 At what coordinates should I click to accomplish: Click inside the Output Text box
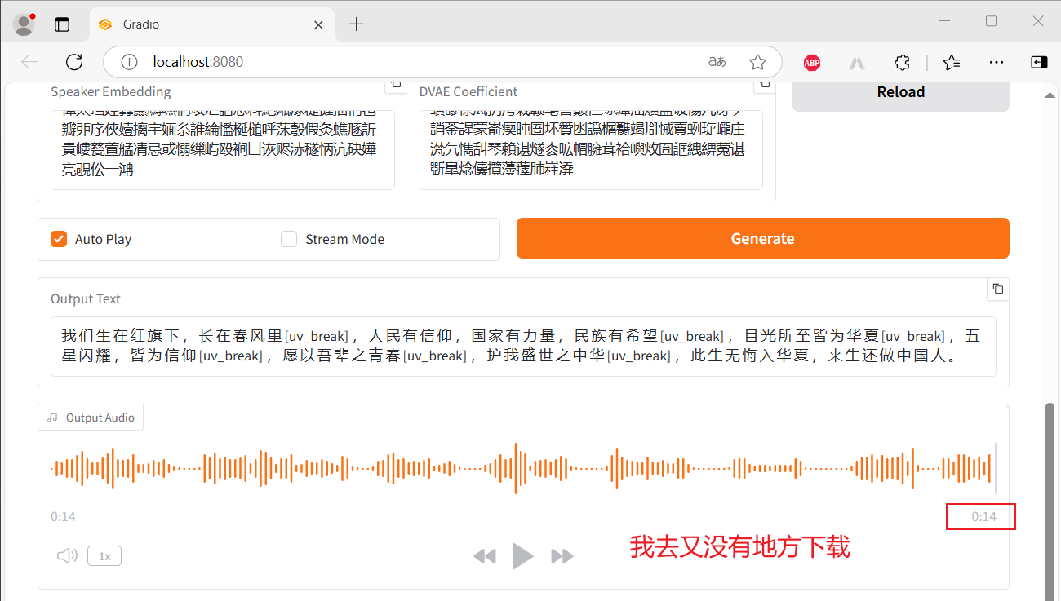click(523, 347)
